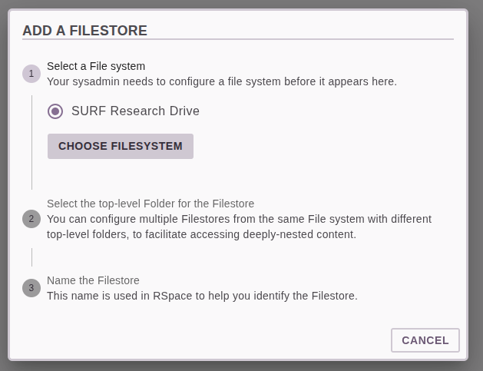Cancel the Add a Filestore dialog
This screenshot has height=371, width=483.
point(425,340)
